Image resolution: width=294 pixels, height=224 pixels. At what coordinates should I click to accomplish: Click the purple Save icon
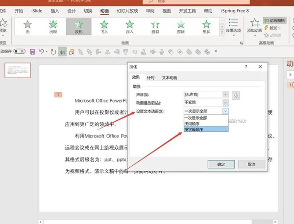point(32,52)
